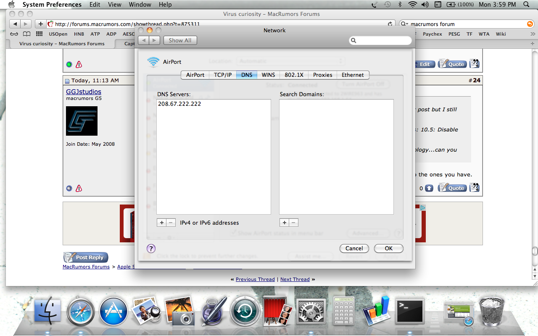The image size is (538, 336).
Task: Remove DNS server with minus button
Action: 171,223
